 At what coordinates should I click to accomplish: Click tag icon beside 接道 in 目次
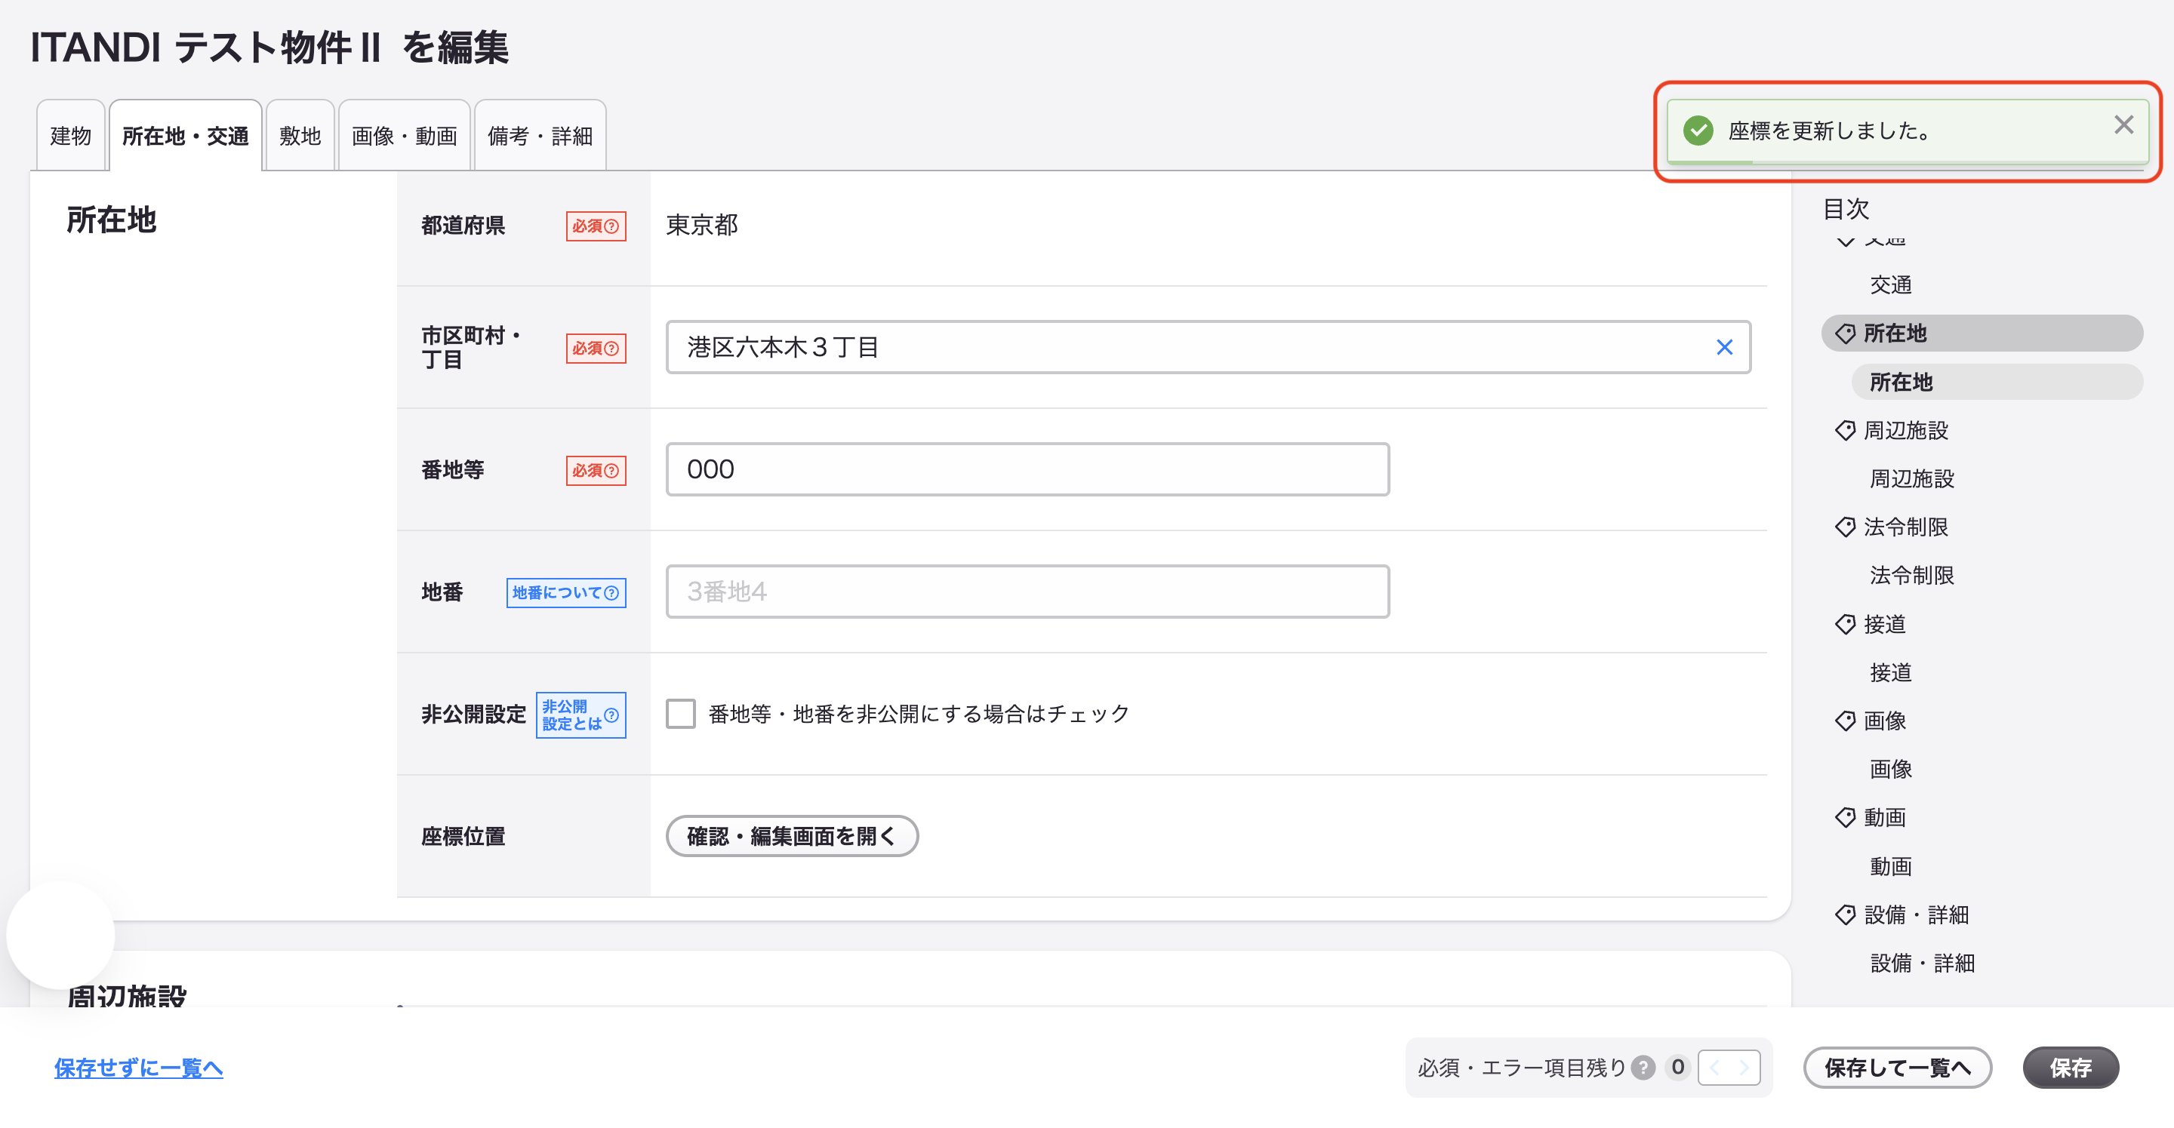point(1845,624)
